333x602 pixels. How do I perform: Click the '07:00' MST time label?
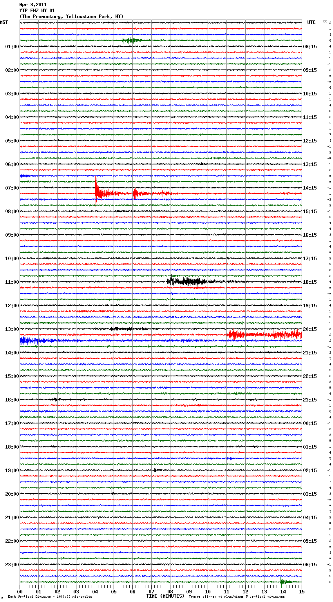point(12,188)
